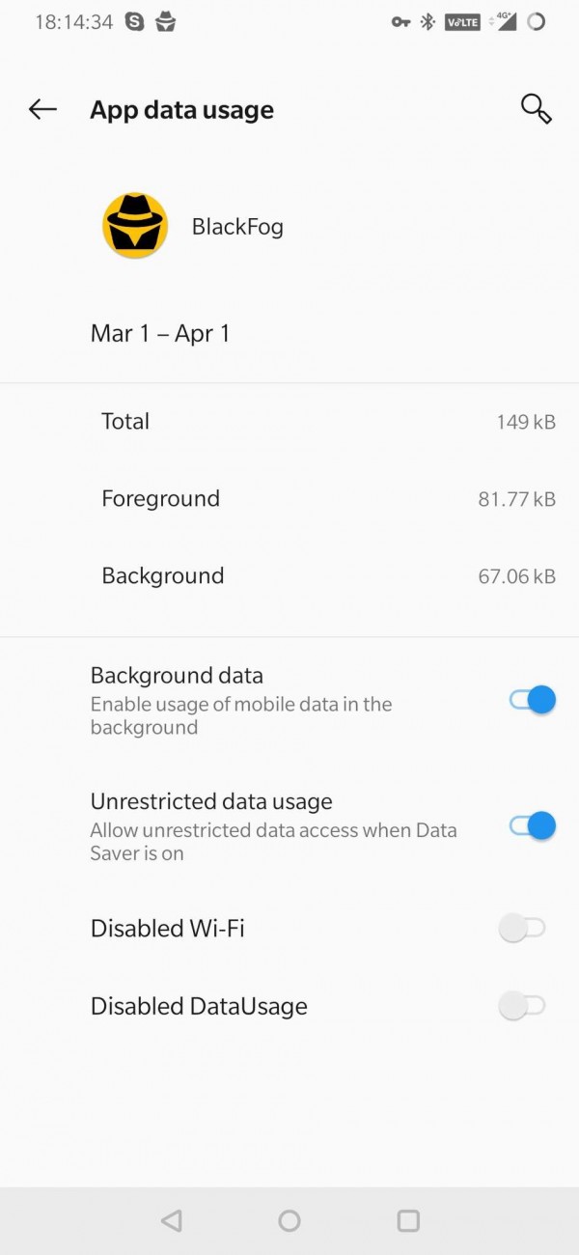
Task: Select the Background usage row
Action: (289, 575)
